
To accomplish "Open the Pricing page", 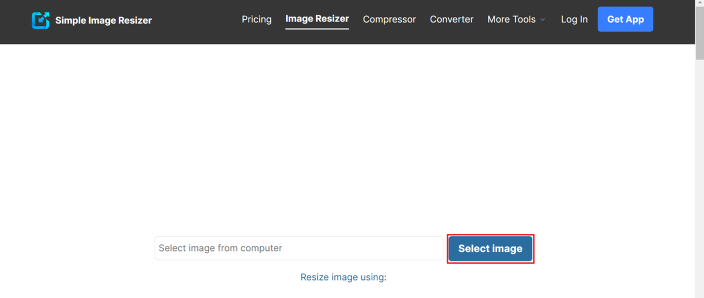I will (256, 19).
